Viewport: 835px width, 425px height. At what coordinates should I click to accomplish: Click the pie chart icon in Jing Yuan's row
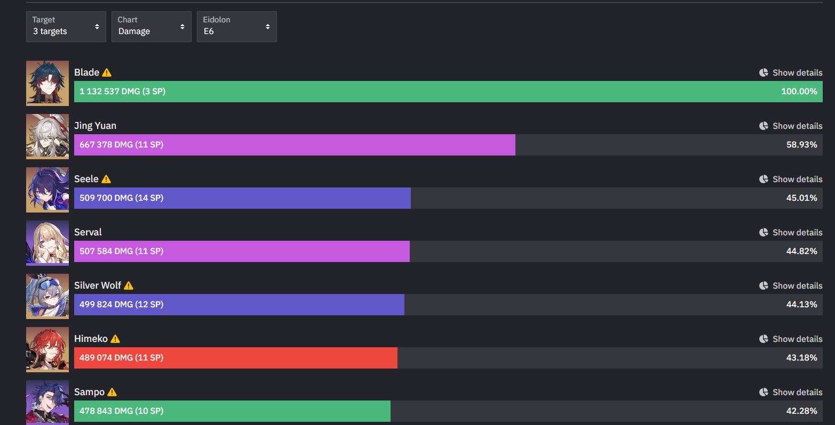[x=764, y=126]
